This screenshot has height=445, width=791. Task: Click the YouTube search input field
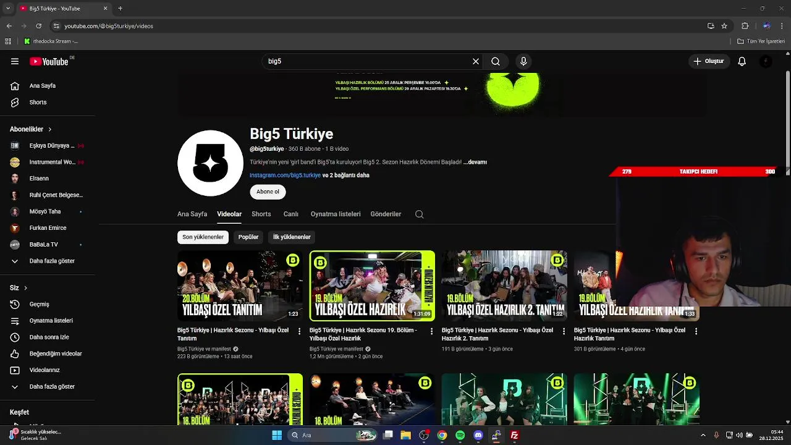click(368, 61)
